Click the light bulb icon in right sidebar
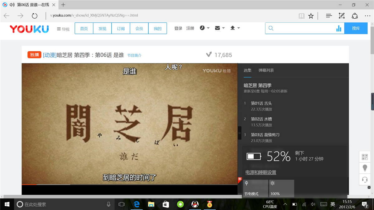The image size is (374, 210). click(365, 168)
